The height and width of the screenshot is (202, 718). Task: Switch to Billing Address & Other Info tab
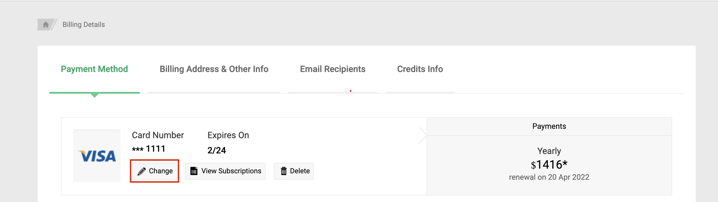click(x=214, y=69)
